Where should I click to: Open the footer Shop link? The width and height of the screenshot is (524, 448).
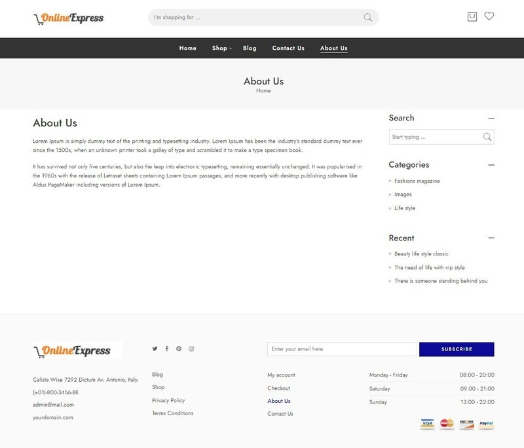coord(158,387)
